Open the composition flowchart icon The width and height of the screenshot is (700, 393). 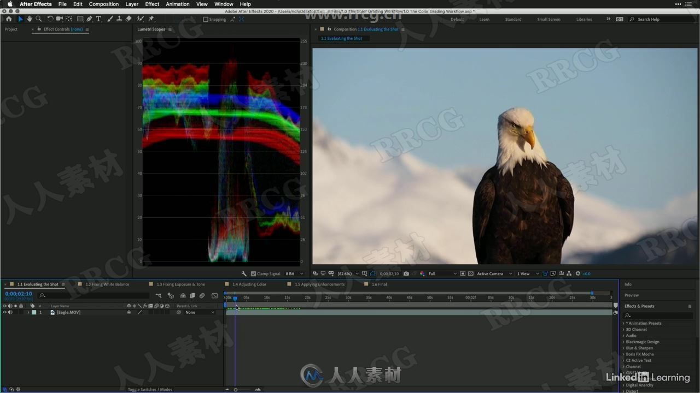[569, 273]
